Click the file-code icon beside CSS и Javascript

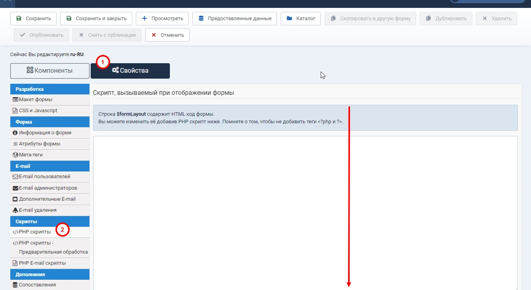coord(15,111)
